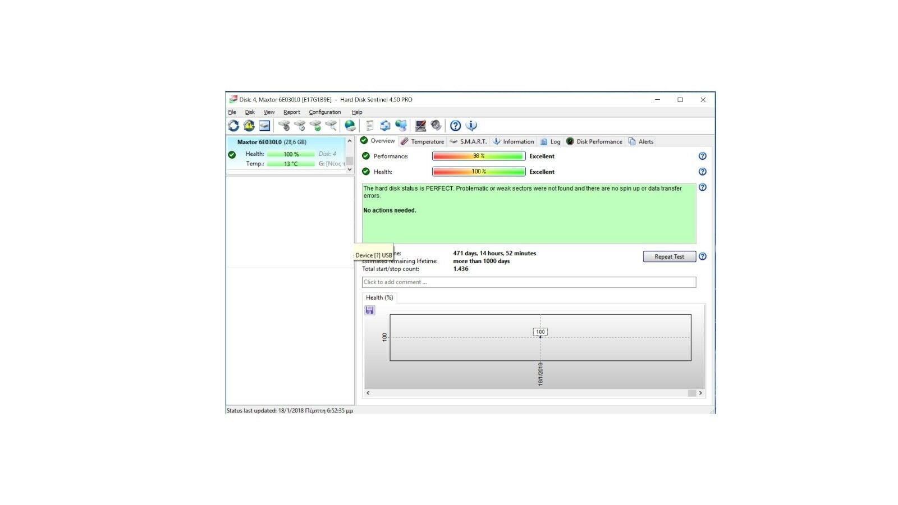Open the Report menu
Screen dimensions: 898x505
pos(292,112)
